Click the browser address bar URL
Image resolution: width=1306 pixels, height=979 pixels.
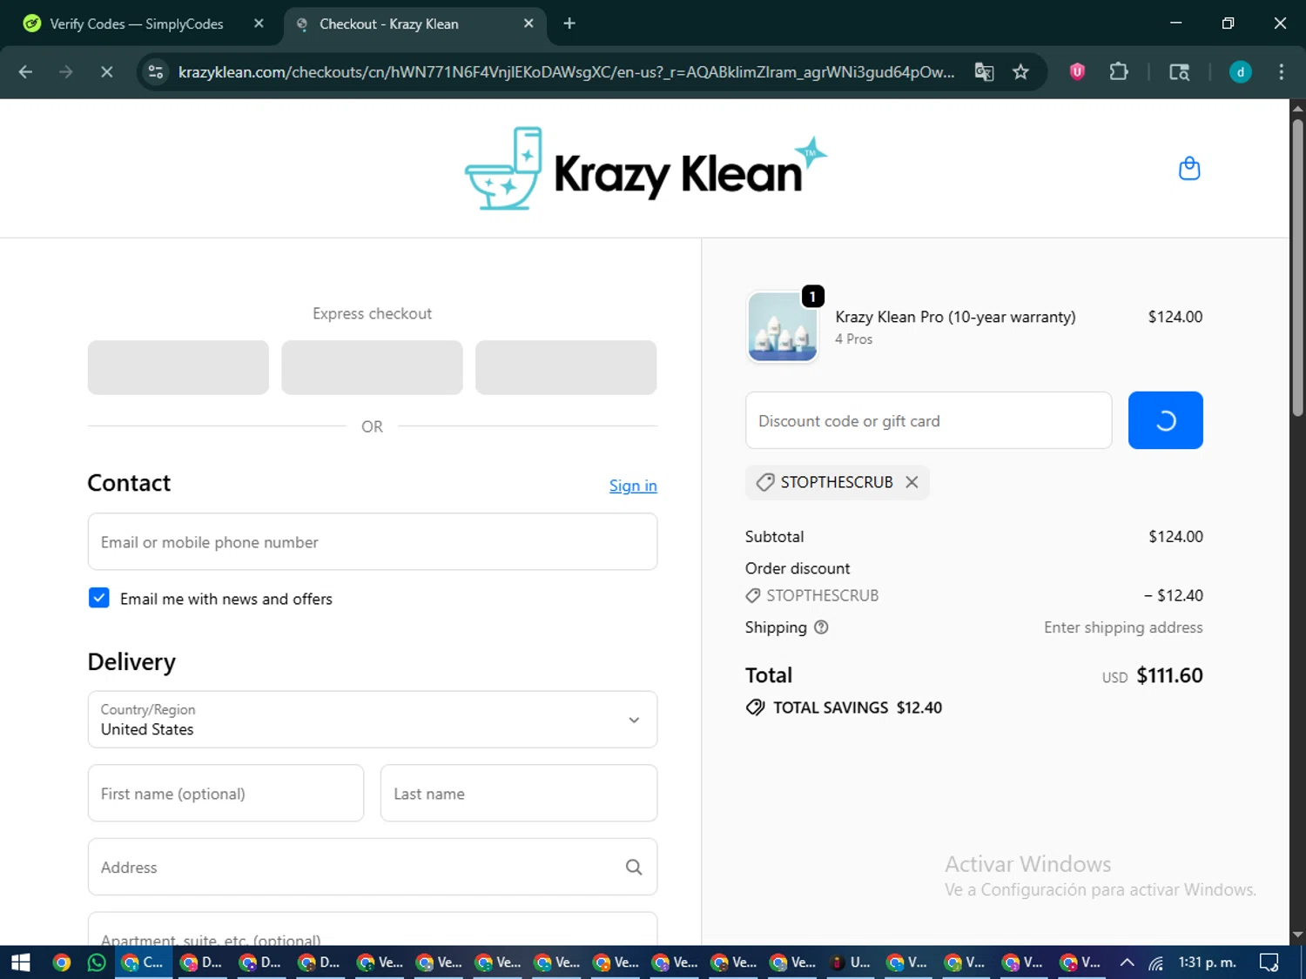(566, 72)
